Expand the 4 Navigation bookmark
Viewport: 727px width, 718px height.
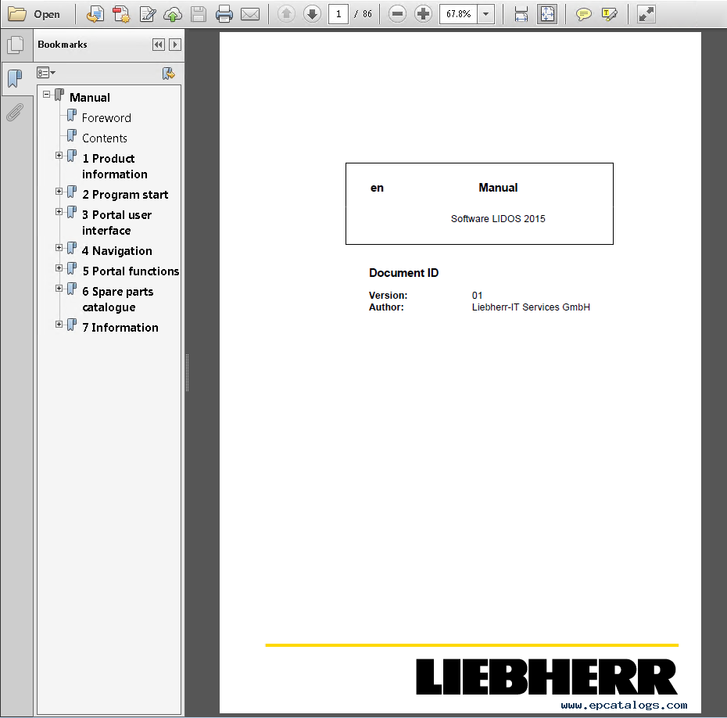tap(59, 248)
